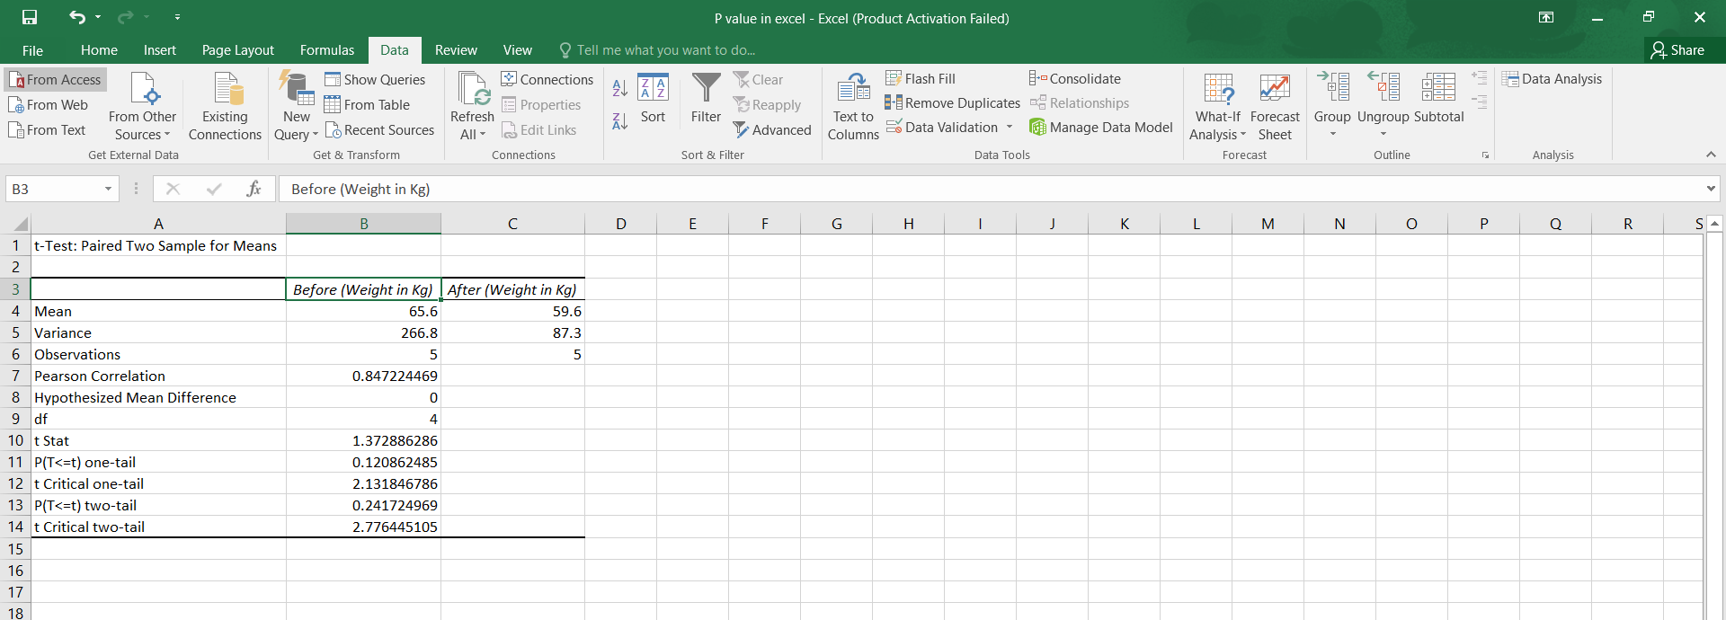Click Hide Detail in Outline group
Screen dimensions: 1726x620
click(1480, 102)
